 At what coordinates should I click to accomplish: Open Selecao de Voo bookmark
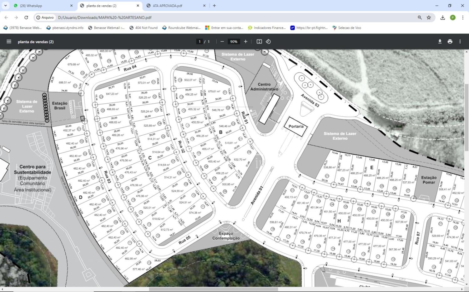click(346, 28)
